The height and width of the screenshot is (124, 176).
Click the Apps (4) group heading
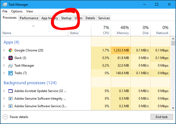11,42
